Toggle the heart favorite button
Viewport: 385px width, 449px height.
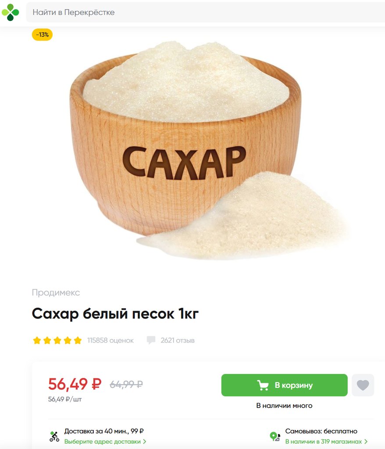click(363, 385)
